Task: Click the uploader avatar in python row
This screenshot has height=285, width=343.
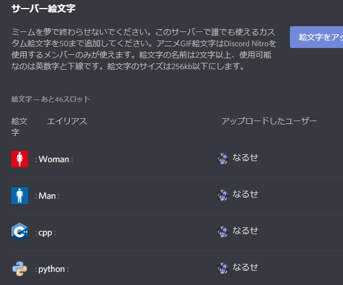Action: pos(223,268)
